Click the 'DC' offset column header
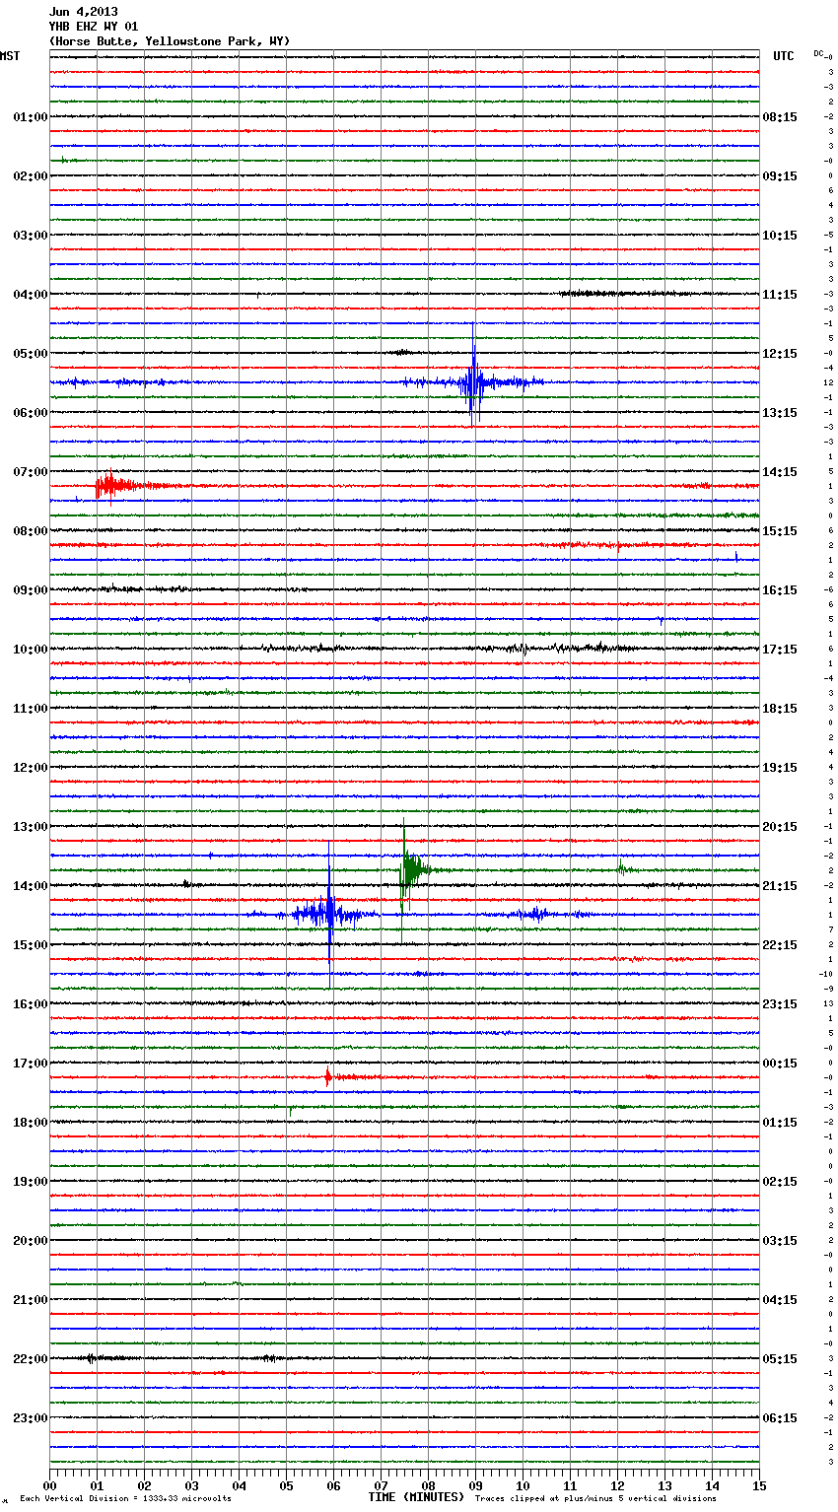Image resolution: width=838 pixels, height=1512 pixels. tap(818, 53)
